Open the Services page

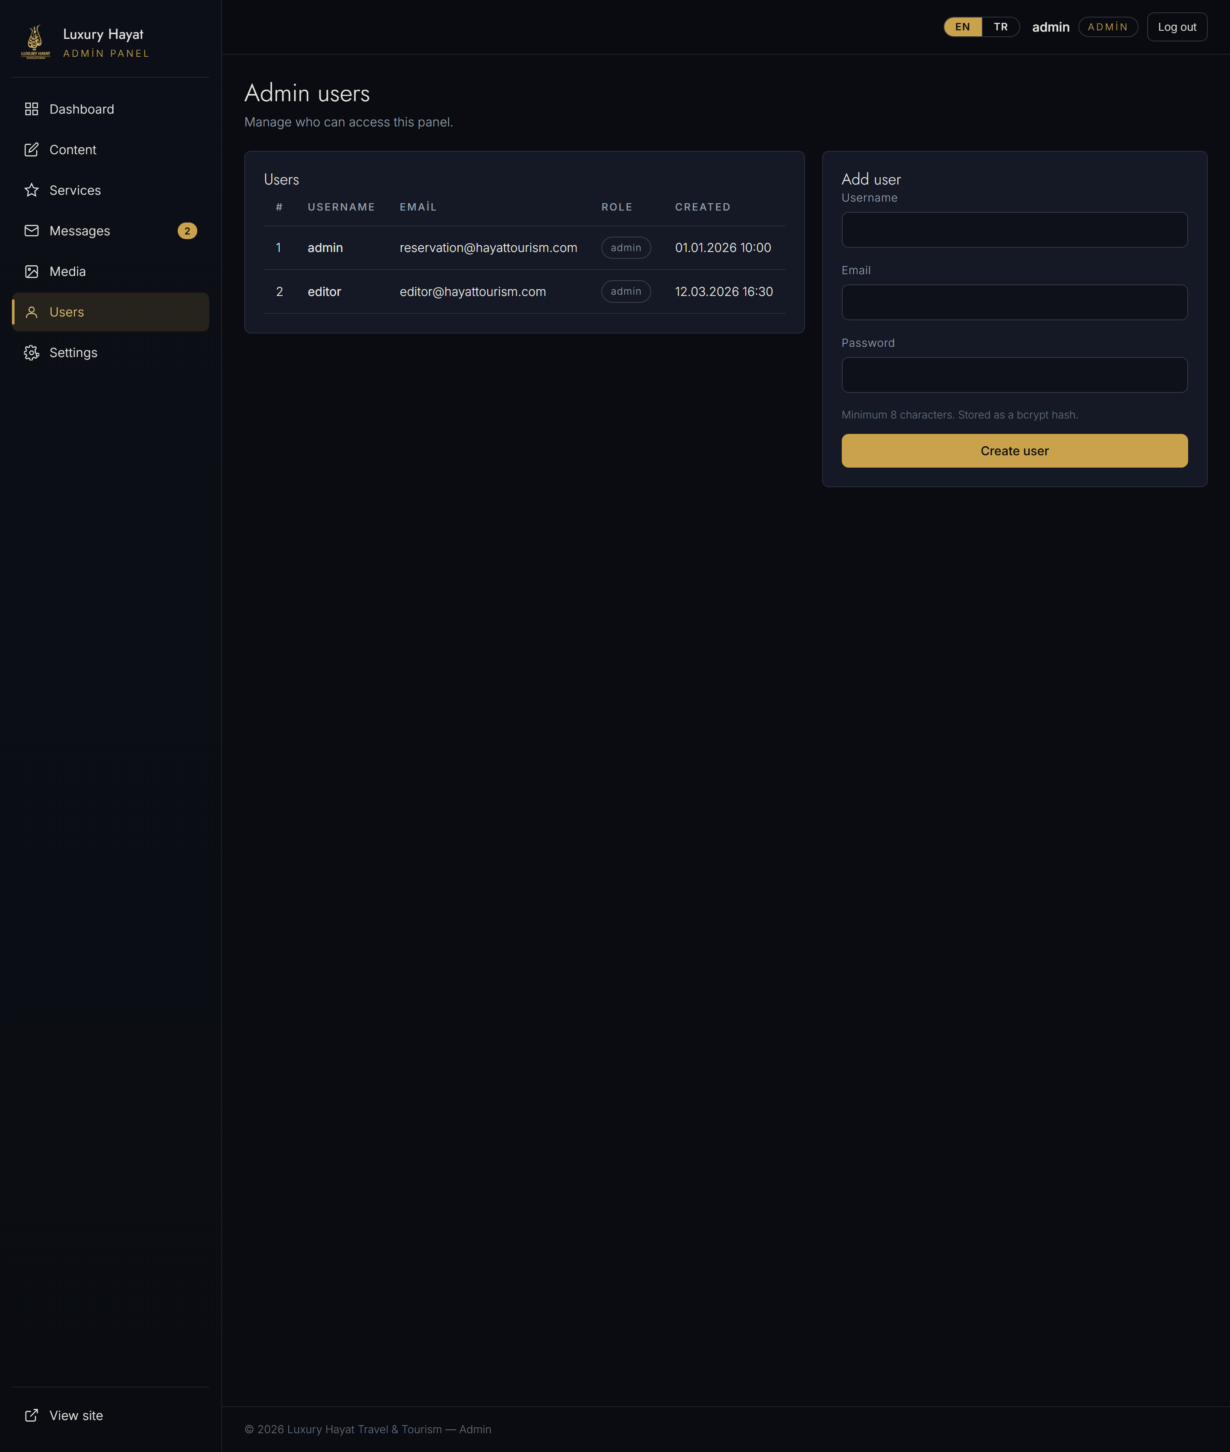point(111,190)
